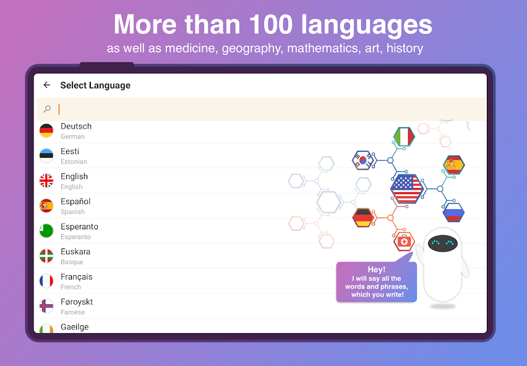Go back using the arrow icon

47,85
